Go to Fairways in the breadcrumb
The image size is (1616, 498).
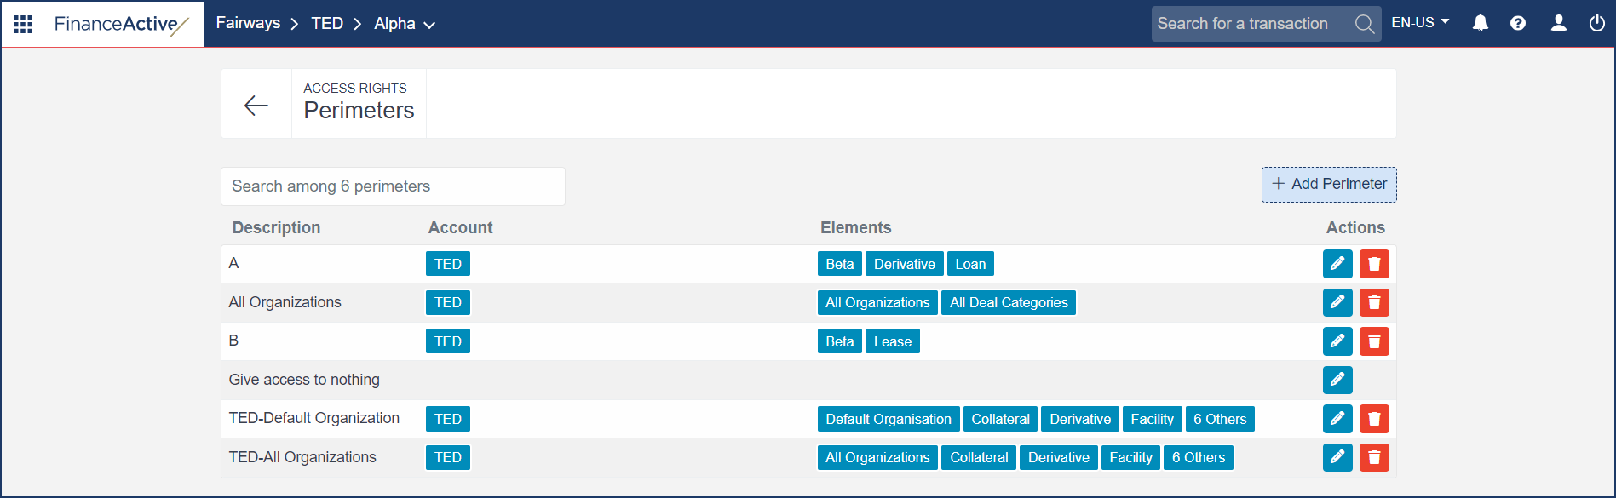248,23
